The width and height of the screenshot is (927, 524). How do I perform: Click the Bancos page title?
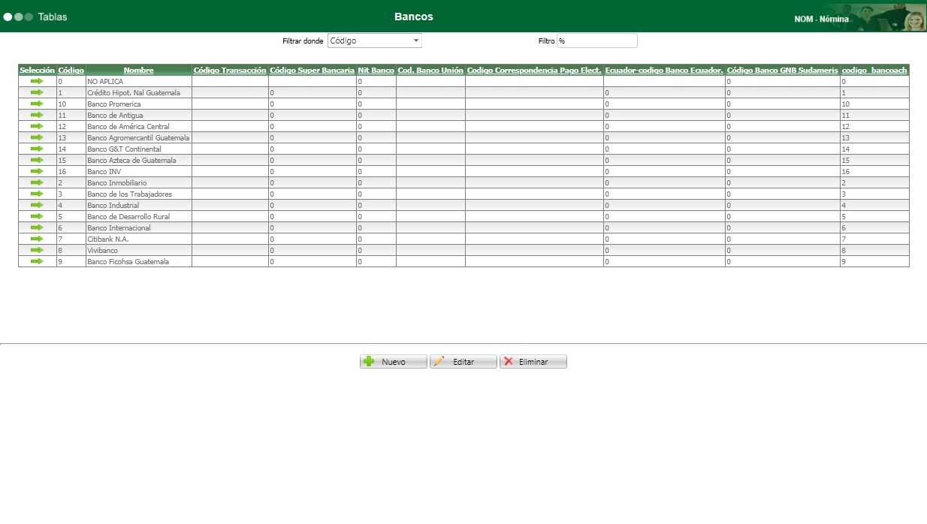(414, 17)
